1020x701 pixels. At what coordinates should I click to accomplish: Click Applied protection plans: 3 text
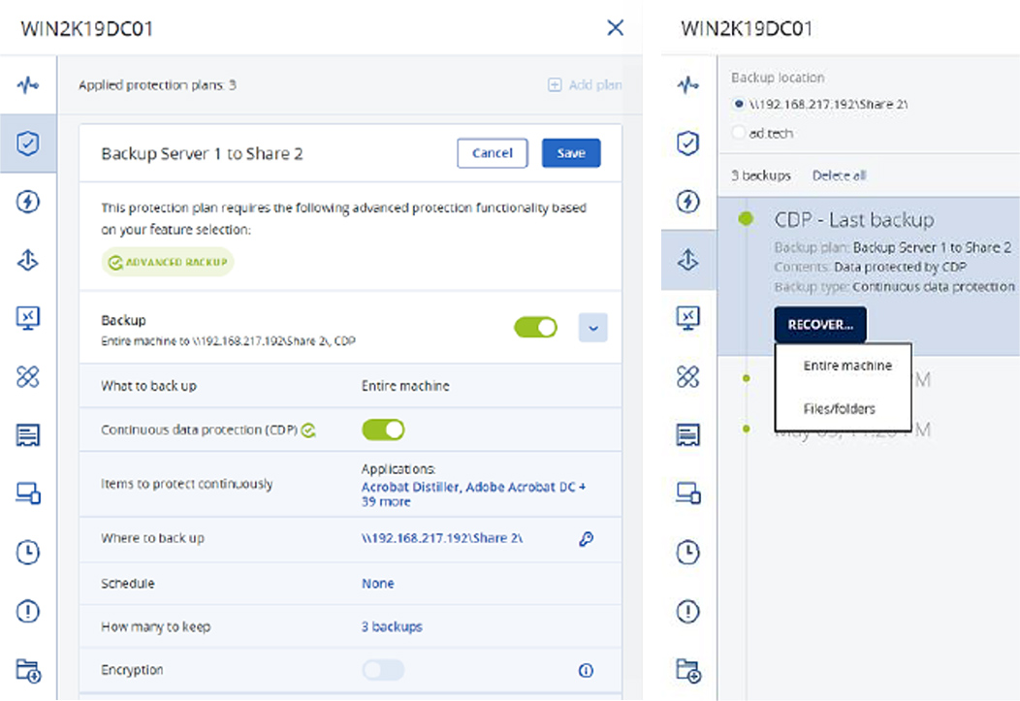[157, 85]
